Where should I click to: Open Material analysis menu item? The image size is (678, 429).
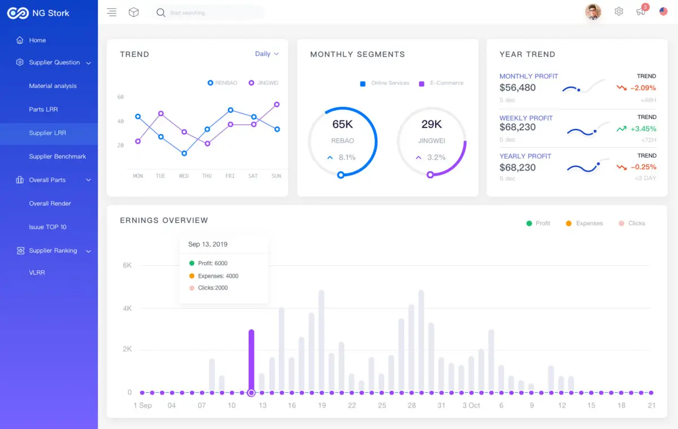53,86
